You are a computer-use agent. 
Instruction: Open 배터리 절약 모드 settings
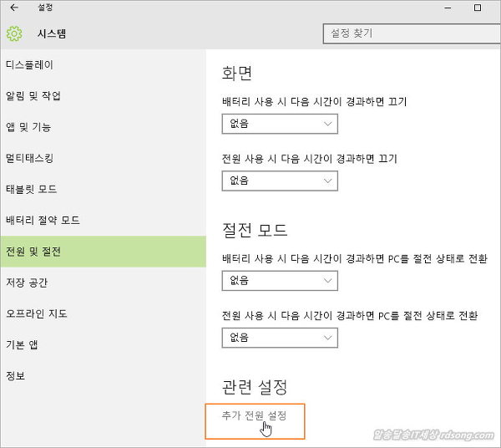pos(43,221)
